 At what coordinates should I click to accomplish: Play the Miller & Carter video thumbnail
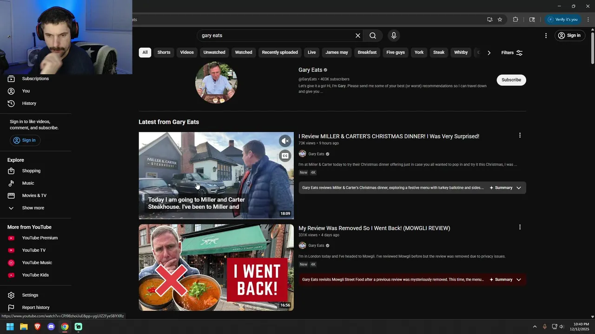(216, 175)
